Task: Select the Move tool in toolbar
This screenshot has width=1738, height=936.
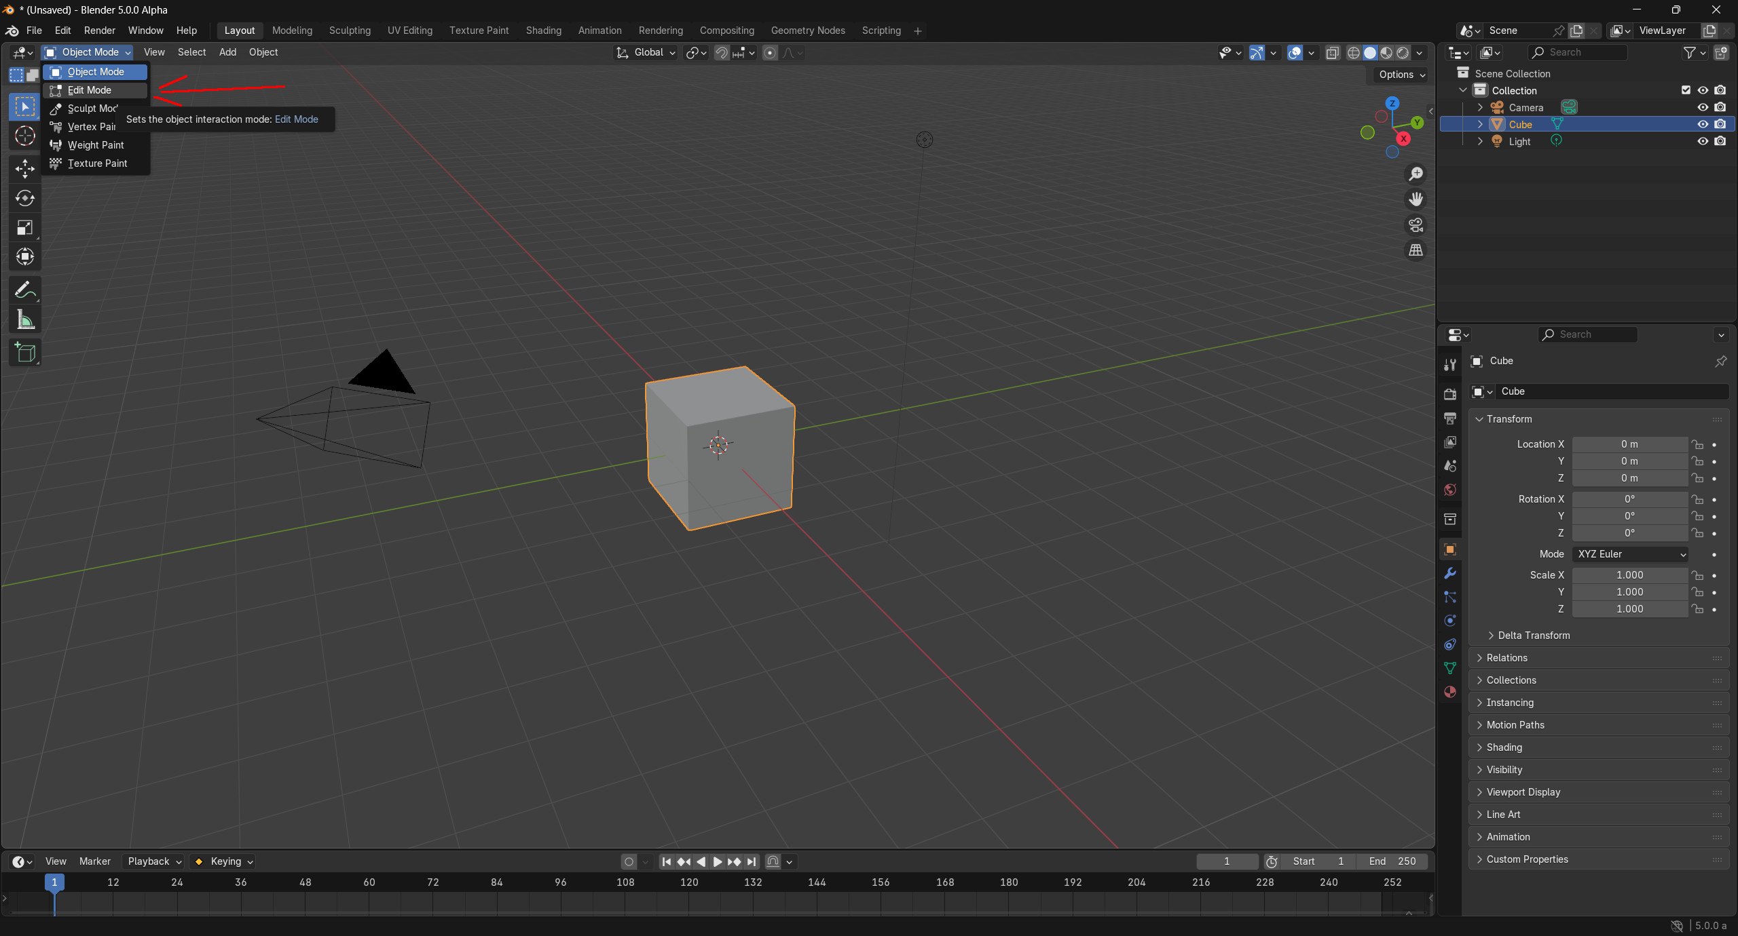Action: [25, 168]
